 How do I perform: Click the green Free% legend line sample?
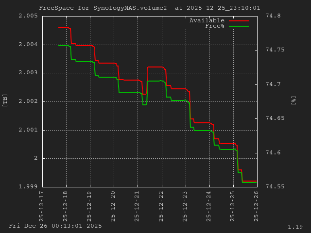[239, 26]
